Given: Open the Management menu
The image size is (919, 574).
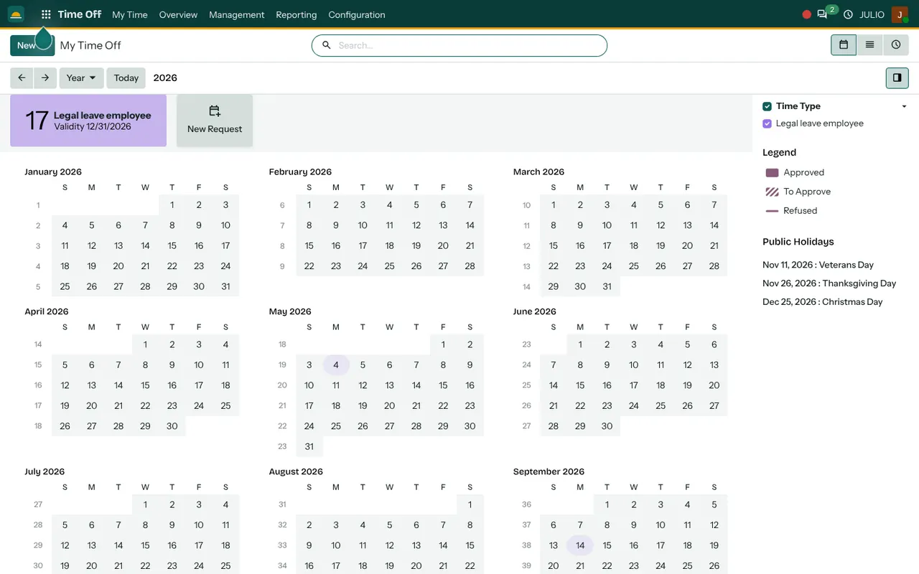Looking at the screenshot, I should click(237, 14).
